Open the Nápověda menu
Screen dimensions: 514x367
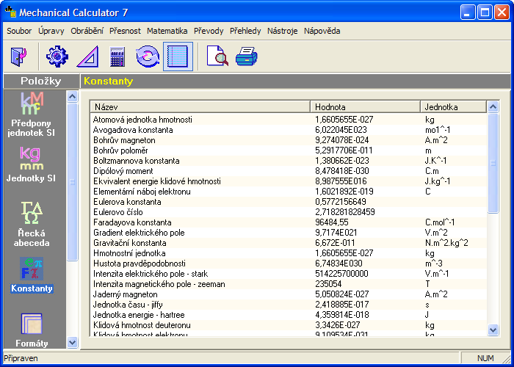pyautogui.click(x=322, y=31)
